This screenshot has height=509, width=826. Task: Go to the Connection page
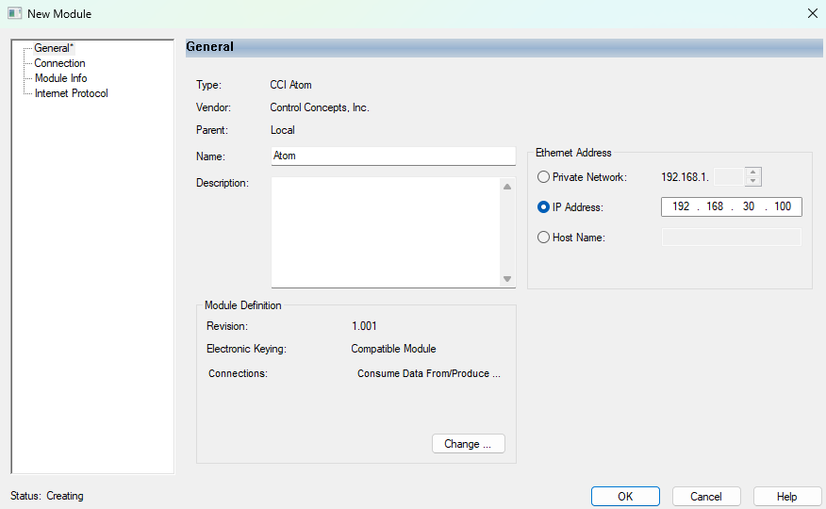point(59,63)
